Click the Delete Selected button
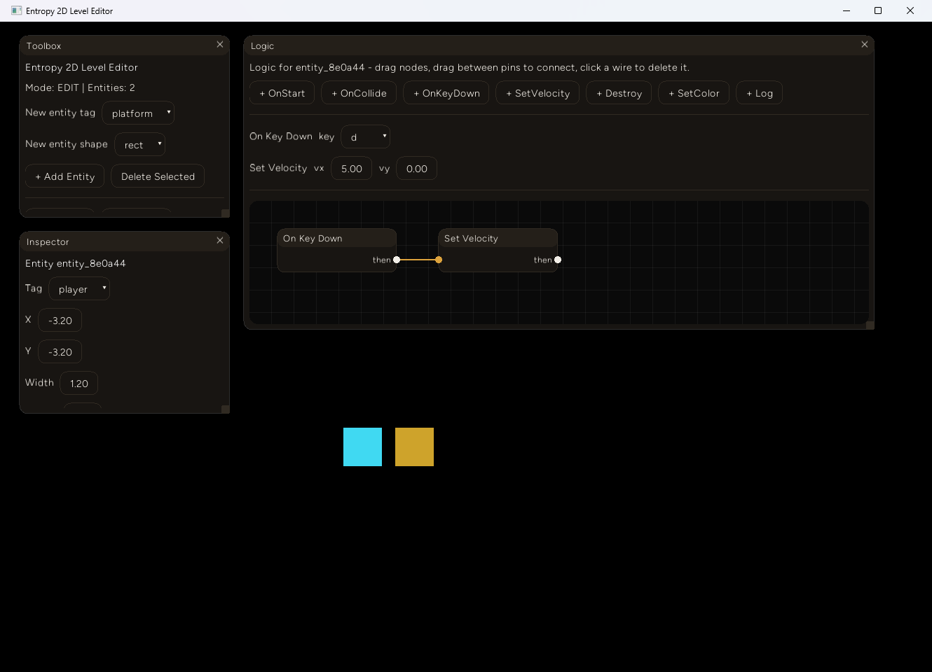Screen dimensions: 932x672 point(158,176)
